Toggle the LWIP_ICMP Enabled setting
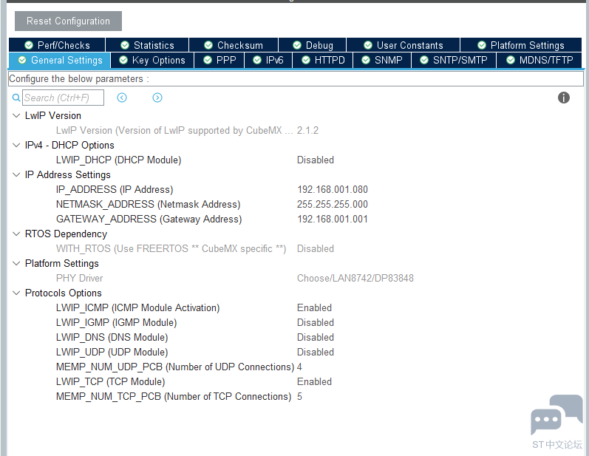This screenshot has width=589, height=456. coord(314,307)
